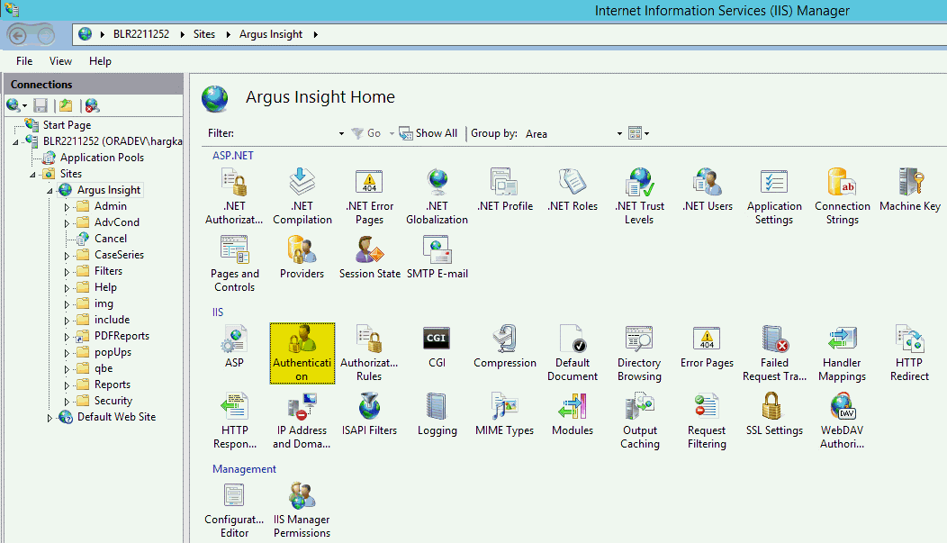
Task: Open Connection Strings feature
Action: coord(842,195)
